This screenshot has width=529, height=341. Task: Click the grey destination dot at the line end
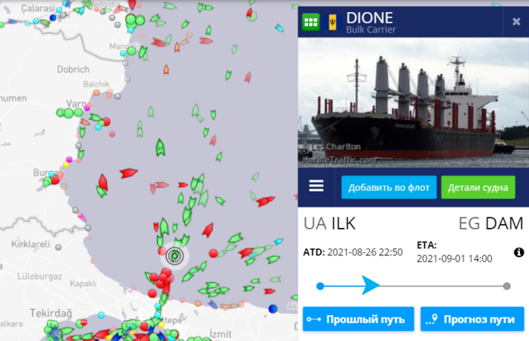(506, 286)
